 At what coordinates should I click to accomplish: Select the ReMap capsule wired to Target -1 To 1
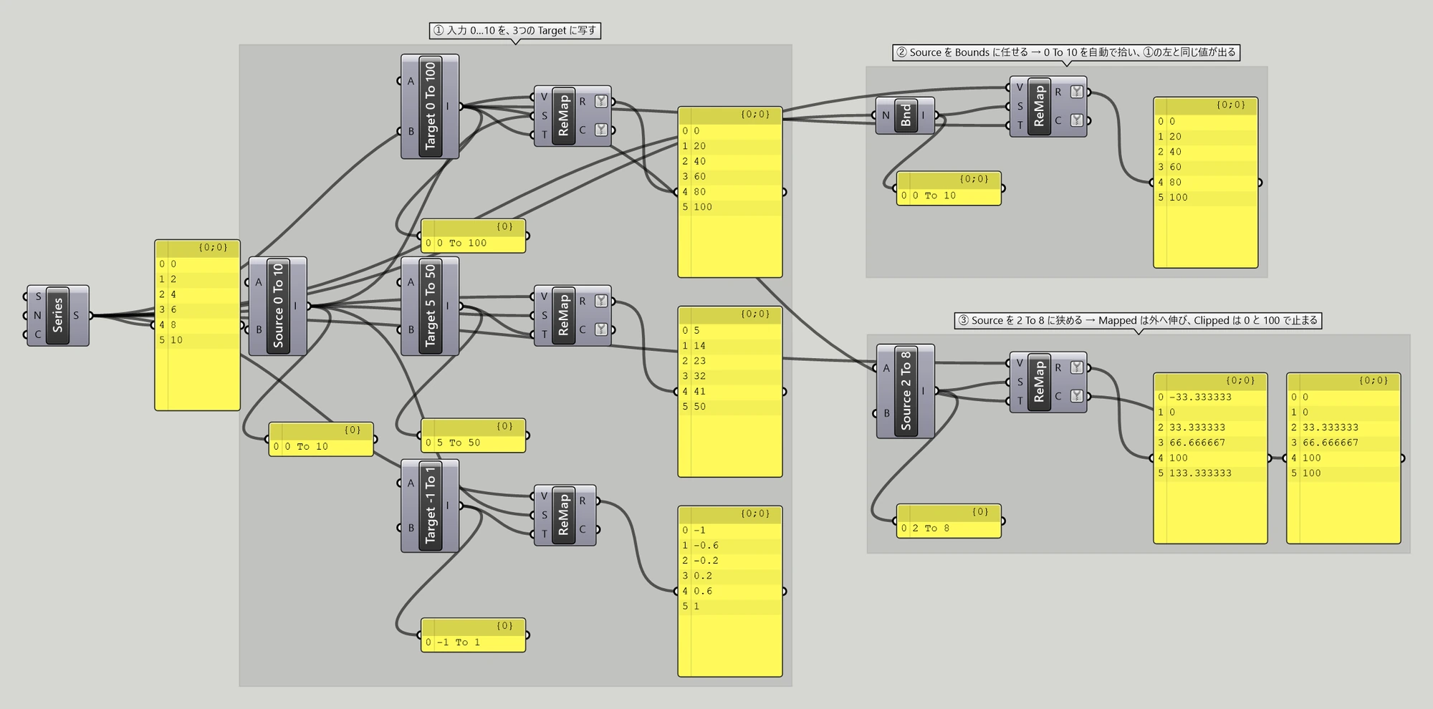click(x=564, y=515)
